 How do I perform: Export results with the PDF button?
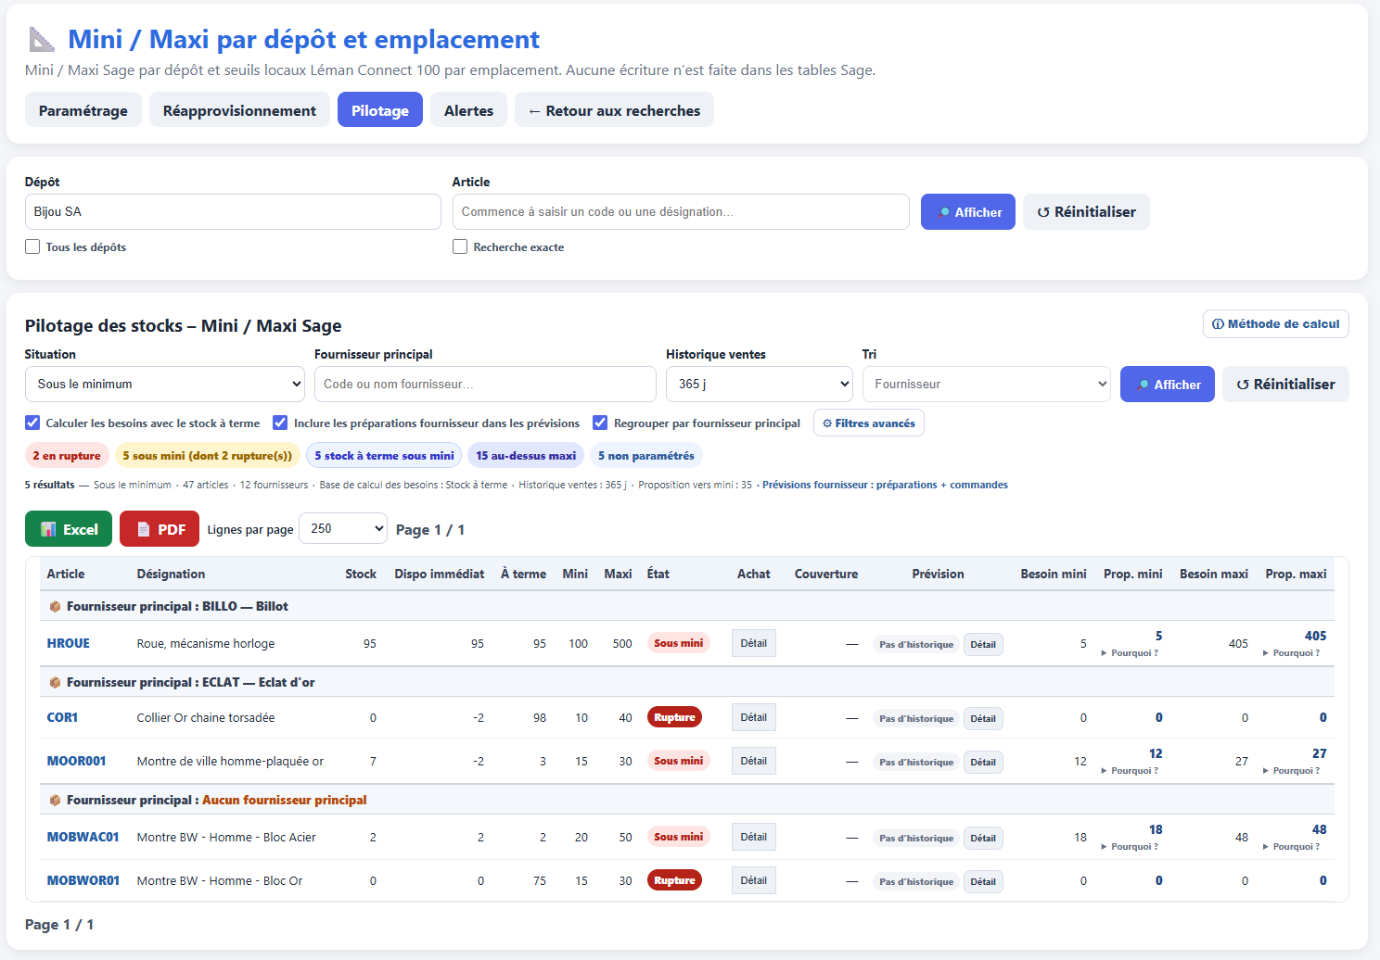pyautogui.click(x=160, y=529)
